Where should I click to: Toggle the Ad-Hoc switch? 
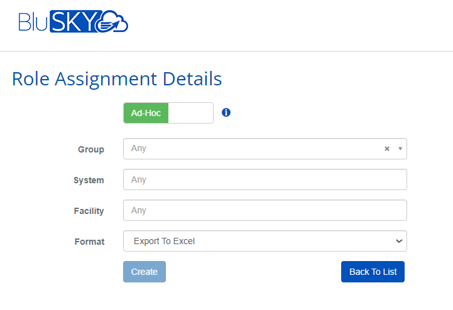point(168,113)
